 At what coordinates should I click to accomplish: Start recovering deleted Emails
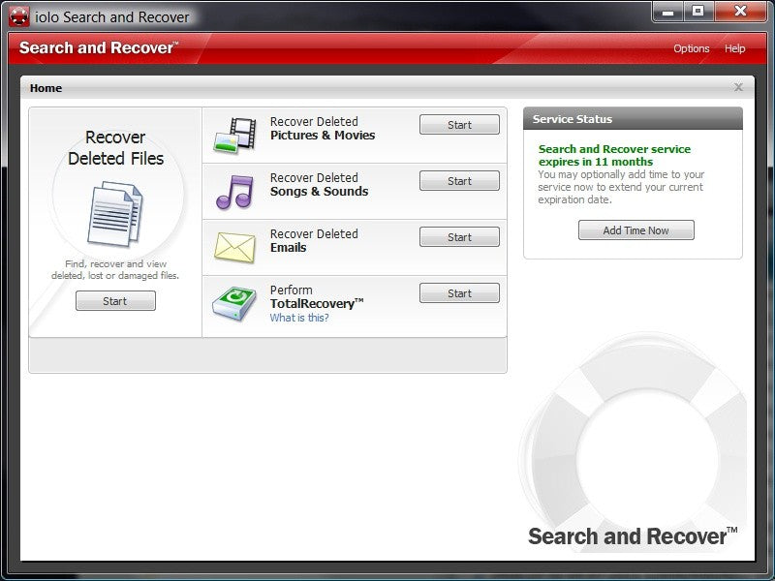[459, 237]
